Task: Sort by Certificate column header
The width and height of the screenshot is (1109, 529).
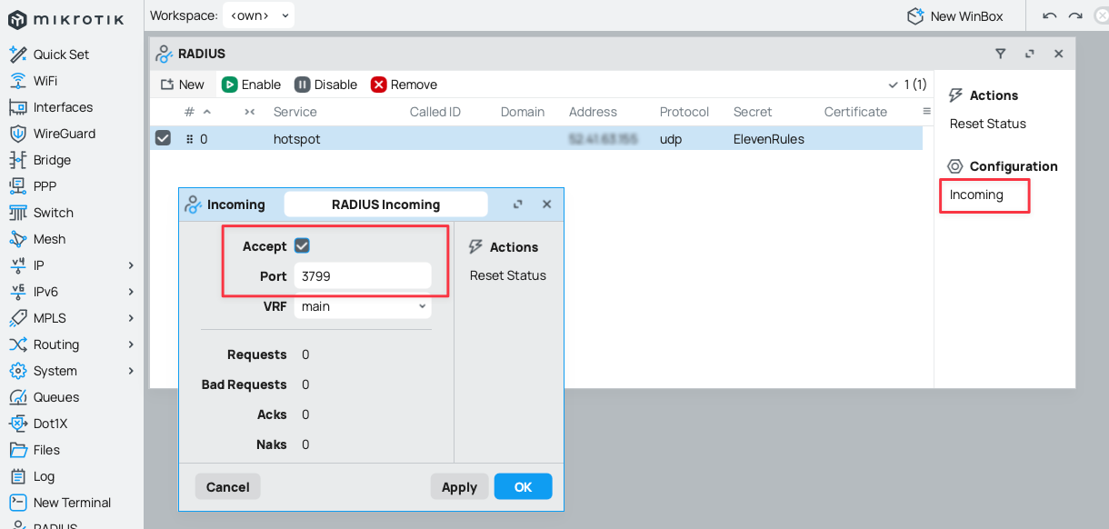Action: point(855,112)
